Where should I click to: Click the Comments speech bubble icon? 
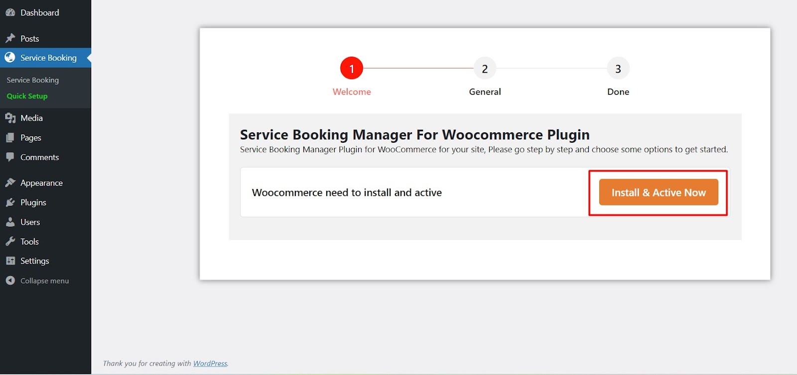click(10, 157)
